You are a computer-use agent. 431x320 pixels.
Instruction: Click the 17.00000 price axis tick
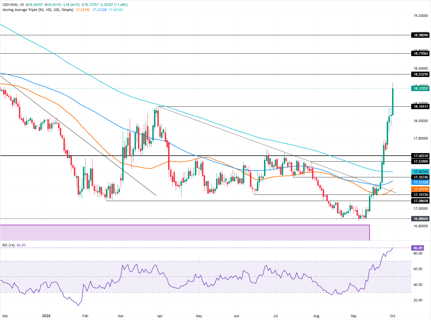421,209
